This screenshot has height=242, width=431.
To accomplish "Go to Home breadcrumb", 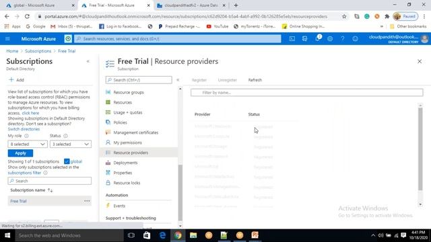I will coord(12,51).
